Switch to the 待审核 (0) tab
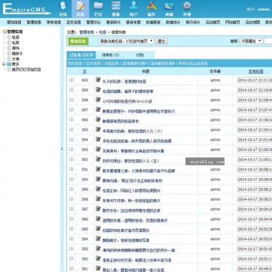 [110, 55]
